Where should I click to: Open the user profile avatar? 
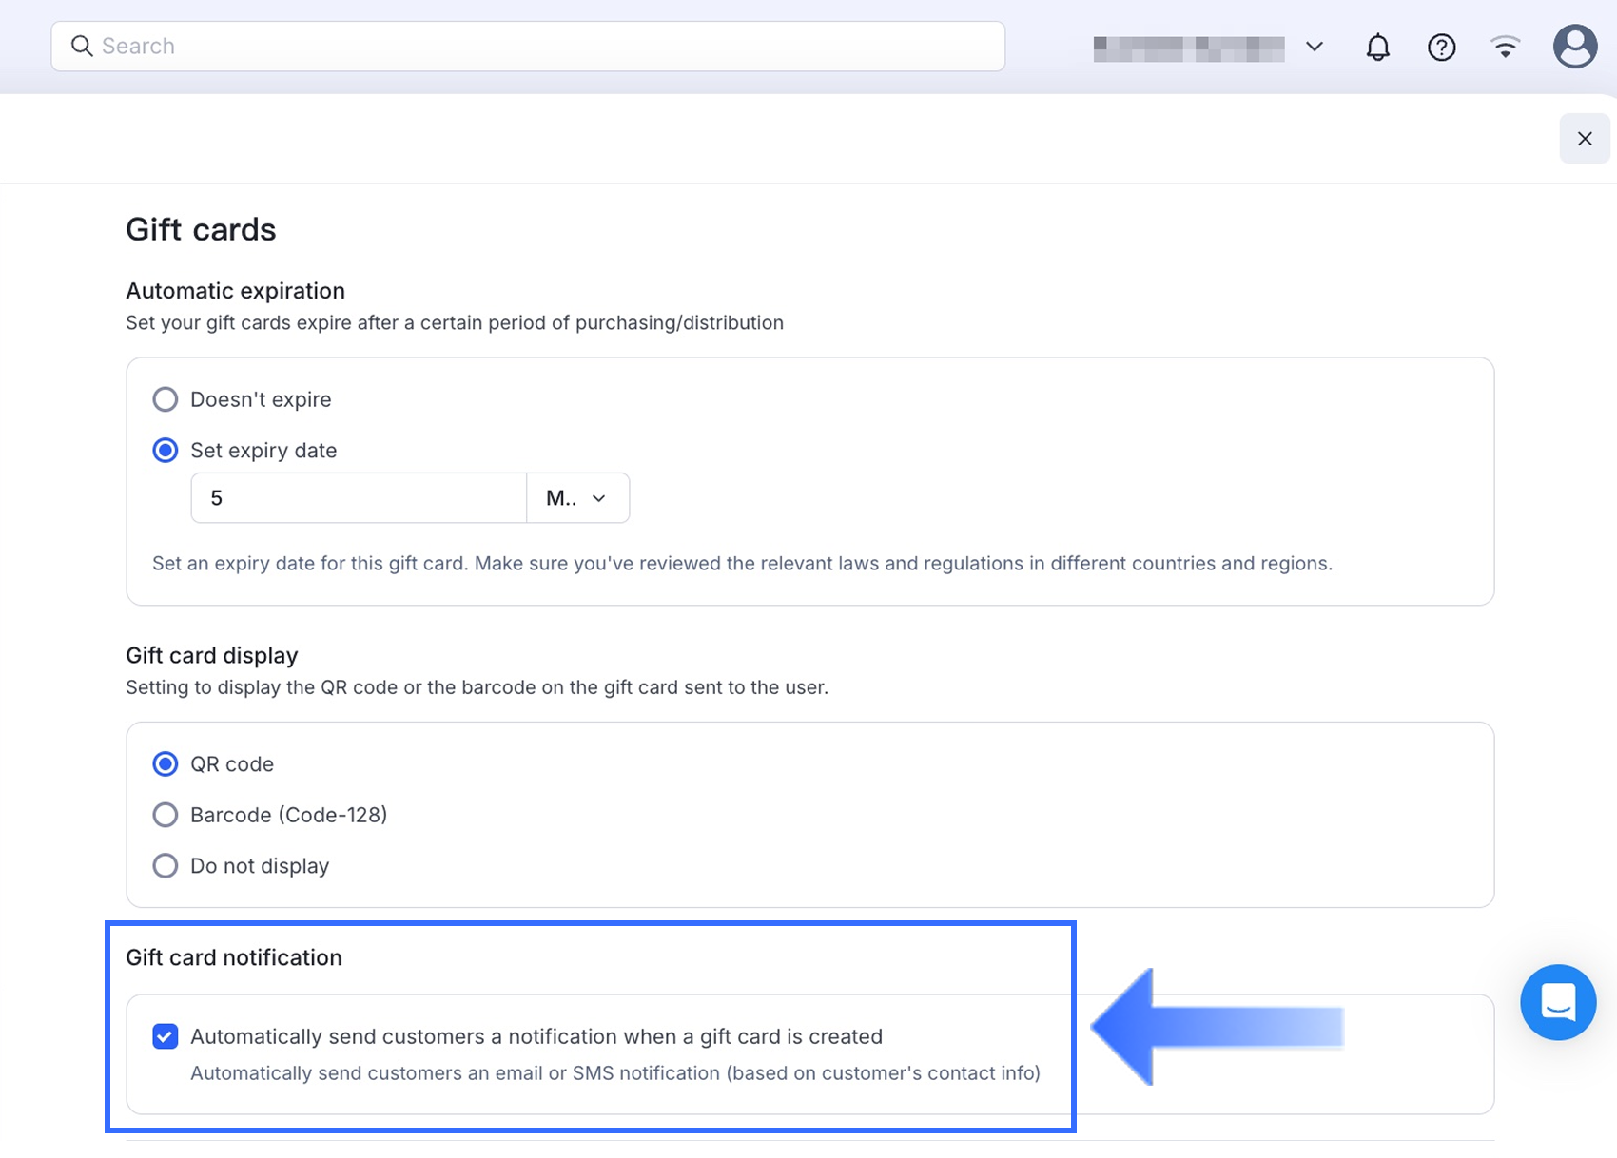pyautogui.click(x=1574, y=47)
